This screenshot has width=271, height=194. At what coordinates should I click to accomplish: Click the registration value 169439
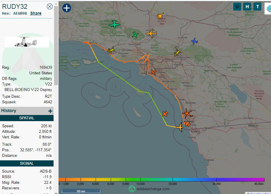click(x=46, y=67)
